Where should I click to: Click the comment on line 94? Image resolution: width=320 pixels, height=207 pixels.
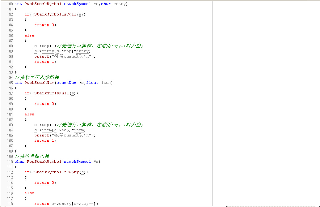tap(37, 77)
